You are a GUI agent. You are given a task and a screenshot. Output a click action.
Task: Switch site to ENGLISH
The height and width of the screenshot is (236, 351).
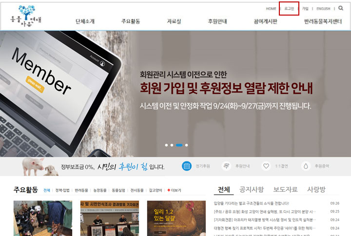323,8
